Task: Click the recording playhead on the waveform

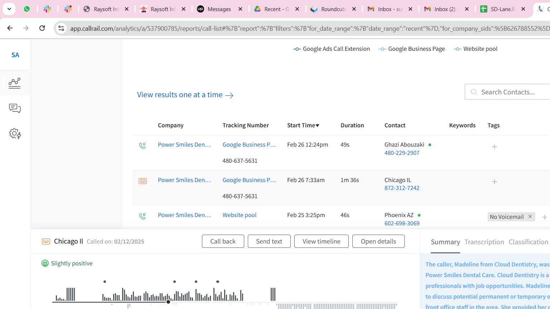Action: (x=168, y=302)
